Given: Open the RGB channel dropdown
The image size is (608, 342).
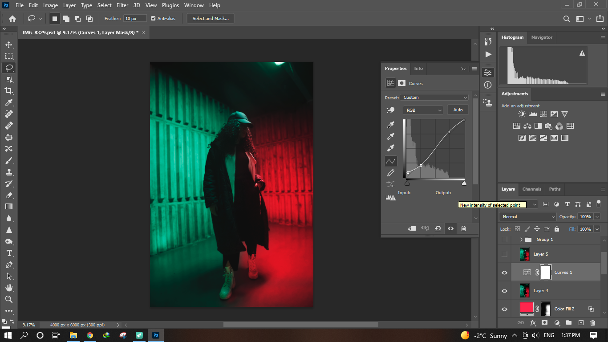Looking at the screenshot, I should [x=423, y=110].
